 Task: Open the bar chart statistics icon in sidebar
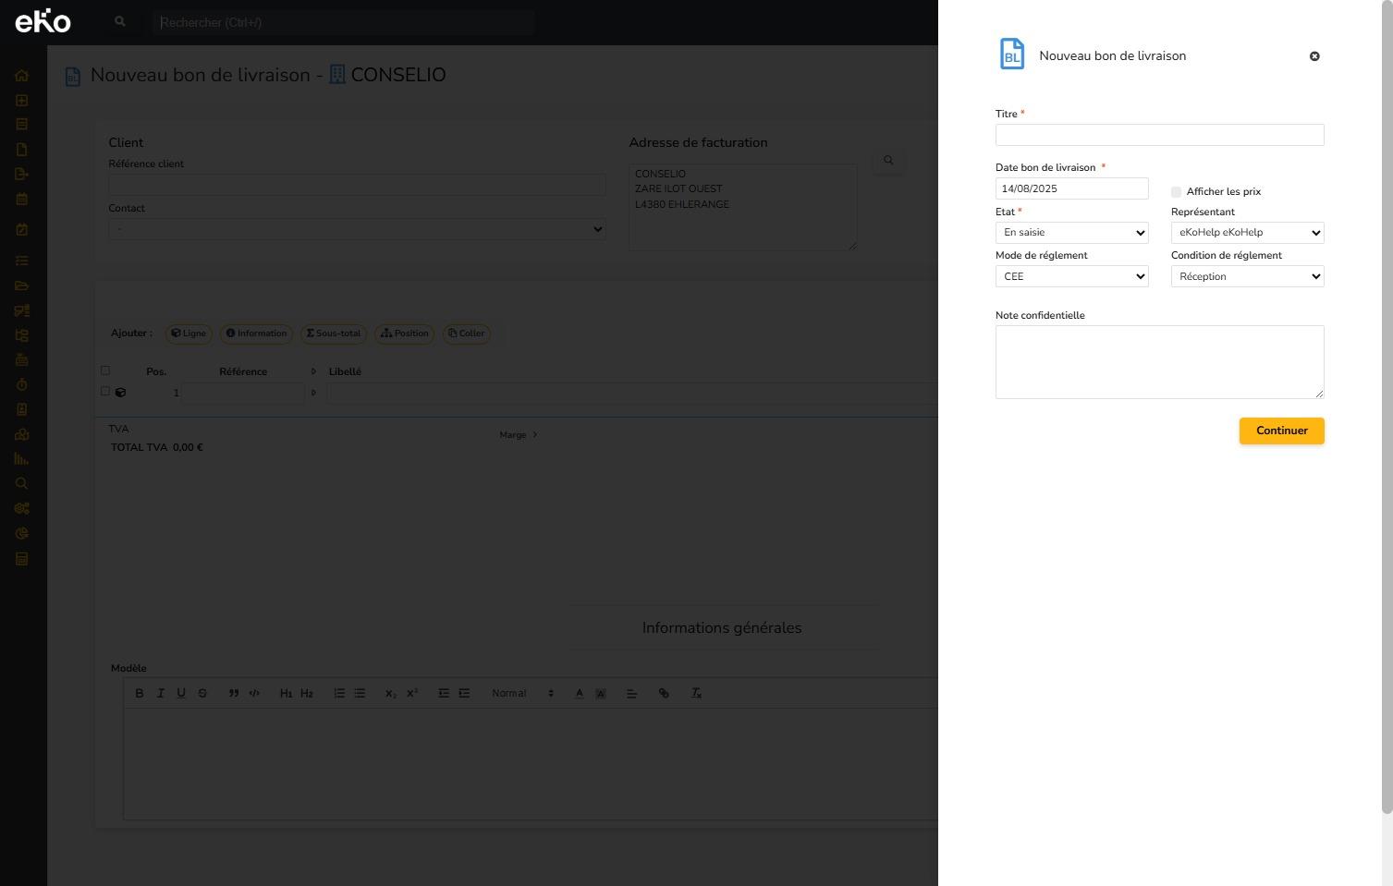click(22, 459)
